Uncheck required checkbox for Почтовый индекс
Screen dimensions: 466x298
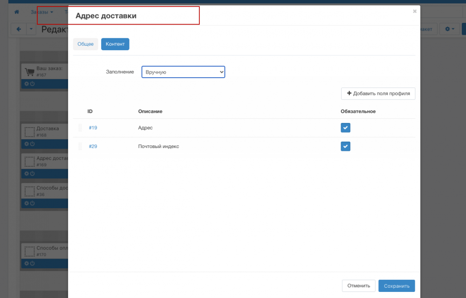[x=345, y=146]
